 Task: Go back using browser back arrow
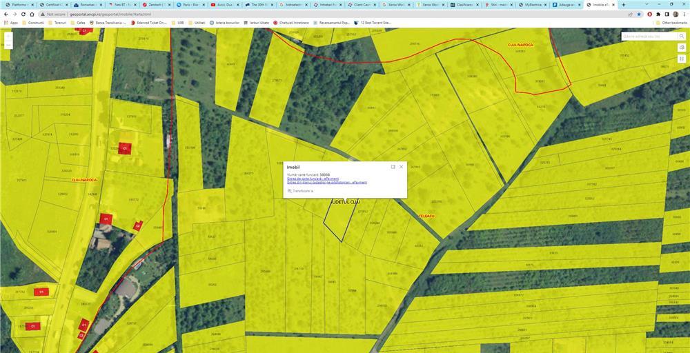click(x=6, y=14)
